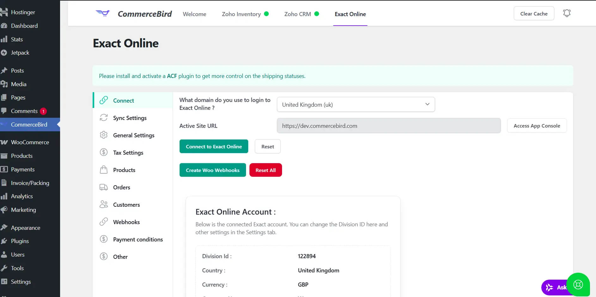This screenshot has width=596, height=297.
Task: Open the Payment conditions settings section
Action: 138,239
